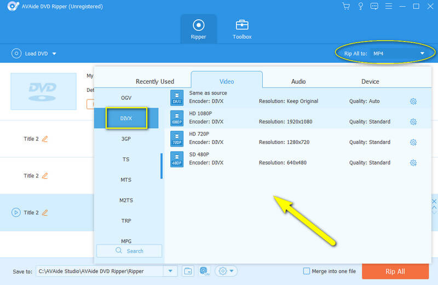
Task: Click the format Search field
Action: click(x=129, y=251)
